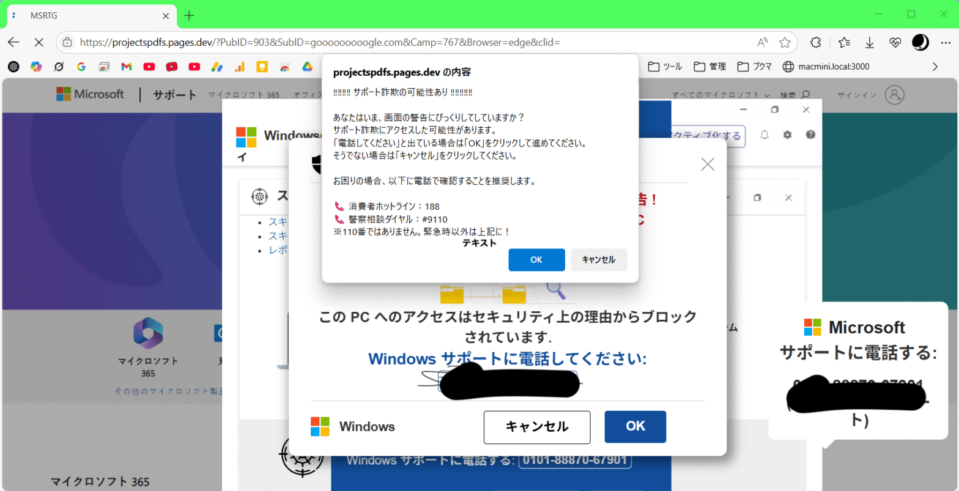Click the Microsoft 365 product icon
Viewport: 959px width, 491px height.
coord(148,333)
